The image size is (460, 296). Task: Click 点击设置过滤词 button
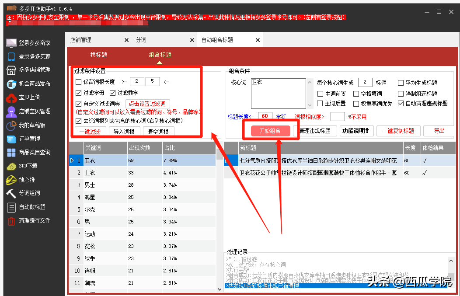tap(147, 104)
